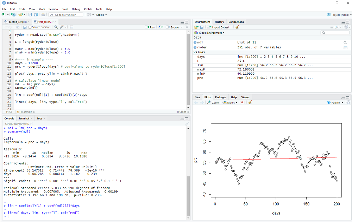Open the Plots menu in menu bar
Image resolution: width=352 pixels, height=222 pixels.
pos(42,9)
